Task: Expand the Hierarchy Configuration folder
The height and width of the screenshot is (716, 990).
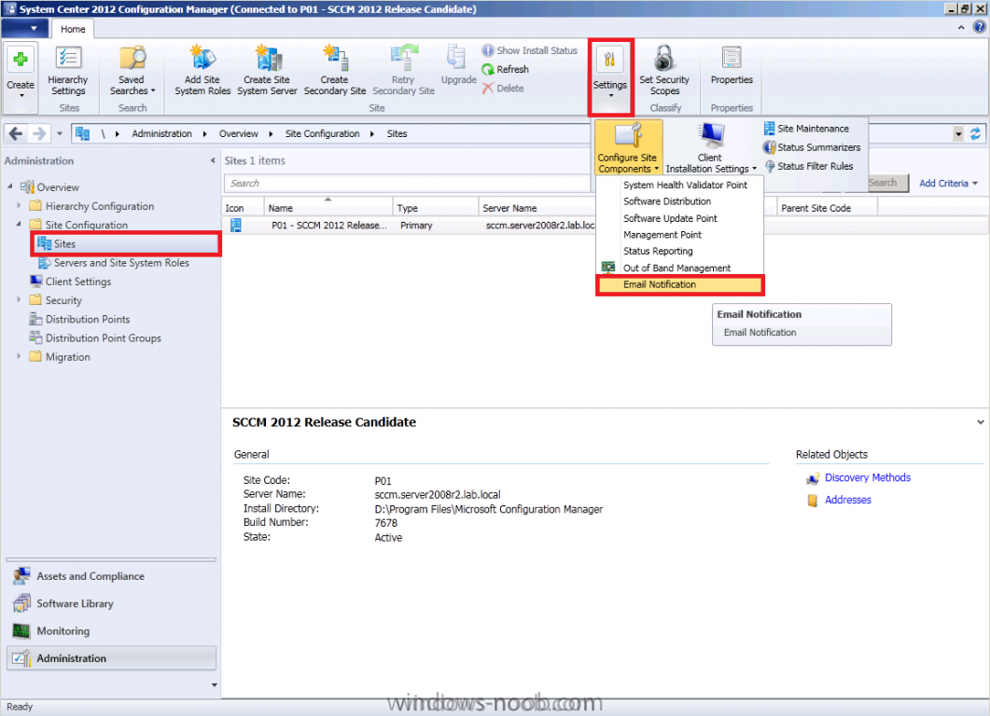Action: (19, 206)
